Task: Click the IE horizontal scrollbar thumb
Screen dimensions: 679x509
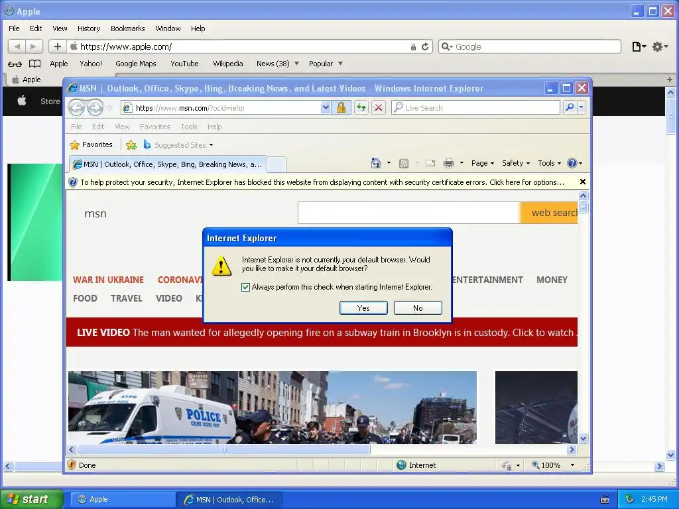Action: pos(224,450)
